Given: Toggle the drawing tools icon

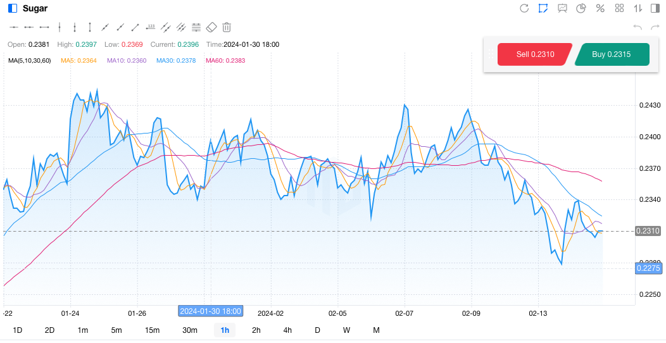Looking at the screenshot, I should click(543, 8).
